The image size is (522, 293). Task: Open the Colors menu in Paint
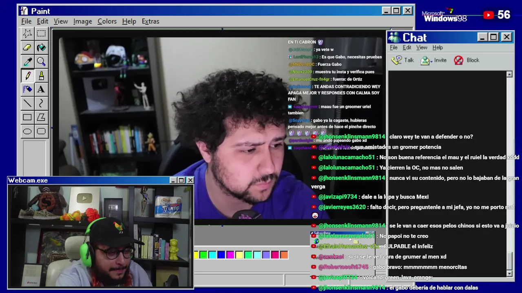tap(107, 21)
